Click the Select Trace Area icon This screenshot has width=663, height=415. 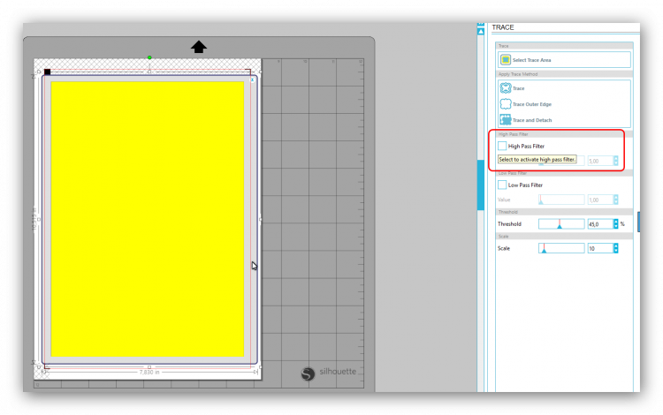[x=506, y=60]
